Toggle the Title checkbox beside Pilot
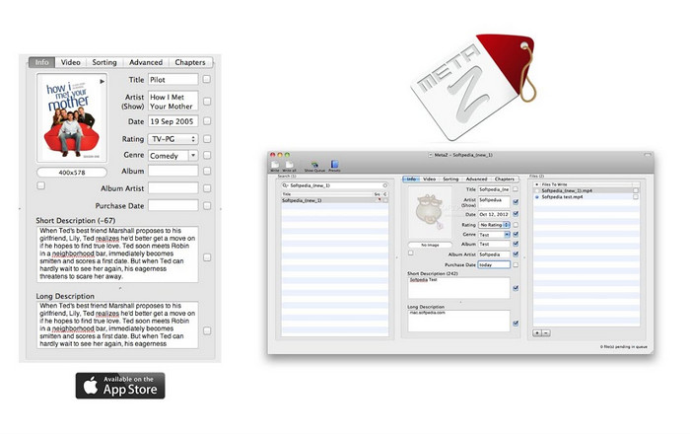The width and height of the screenshot is (690, 435). tap(206, 79)
